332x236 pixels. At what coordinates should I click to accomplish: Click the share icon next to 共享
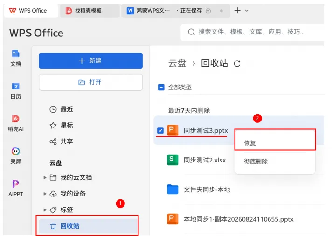(53, 142)
